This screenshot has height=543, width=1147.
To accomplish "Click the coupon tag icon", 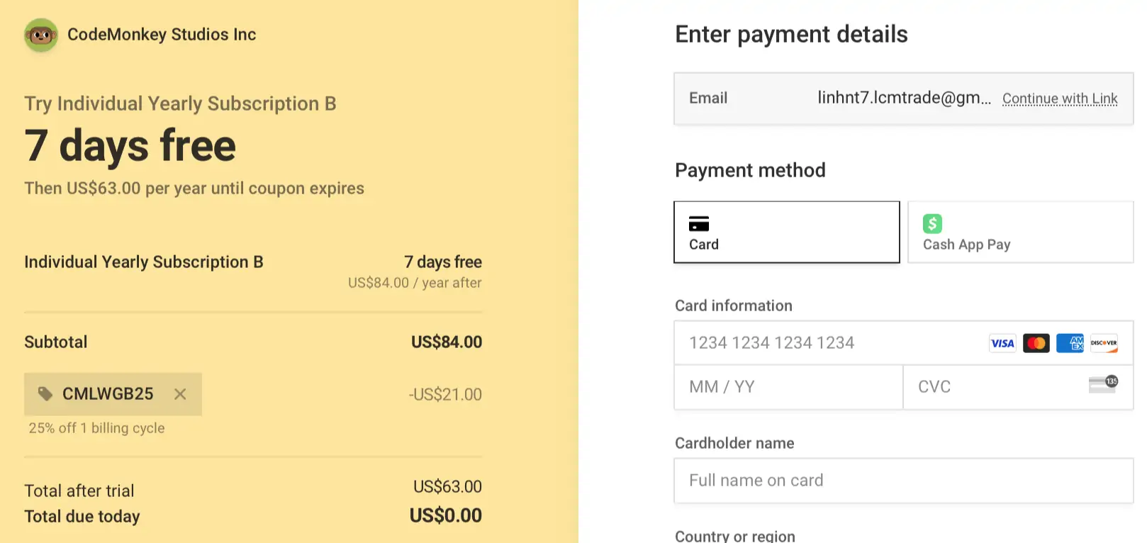I will click(45, 393).
